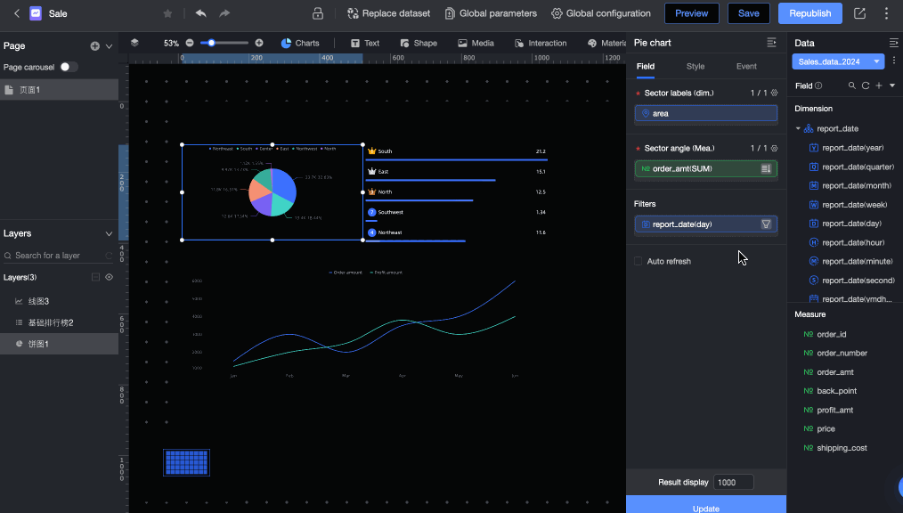Toggle the Page carousel switch
The height and width of the screenshot is (513, 903).
(x=69, y=67)
